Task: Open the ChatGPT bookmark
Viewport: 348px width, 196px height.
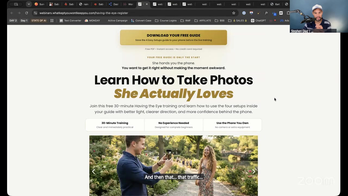Action: [x=258, y=20]
